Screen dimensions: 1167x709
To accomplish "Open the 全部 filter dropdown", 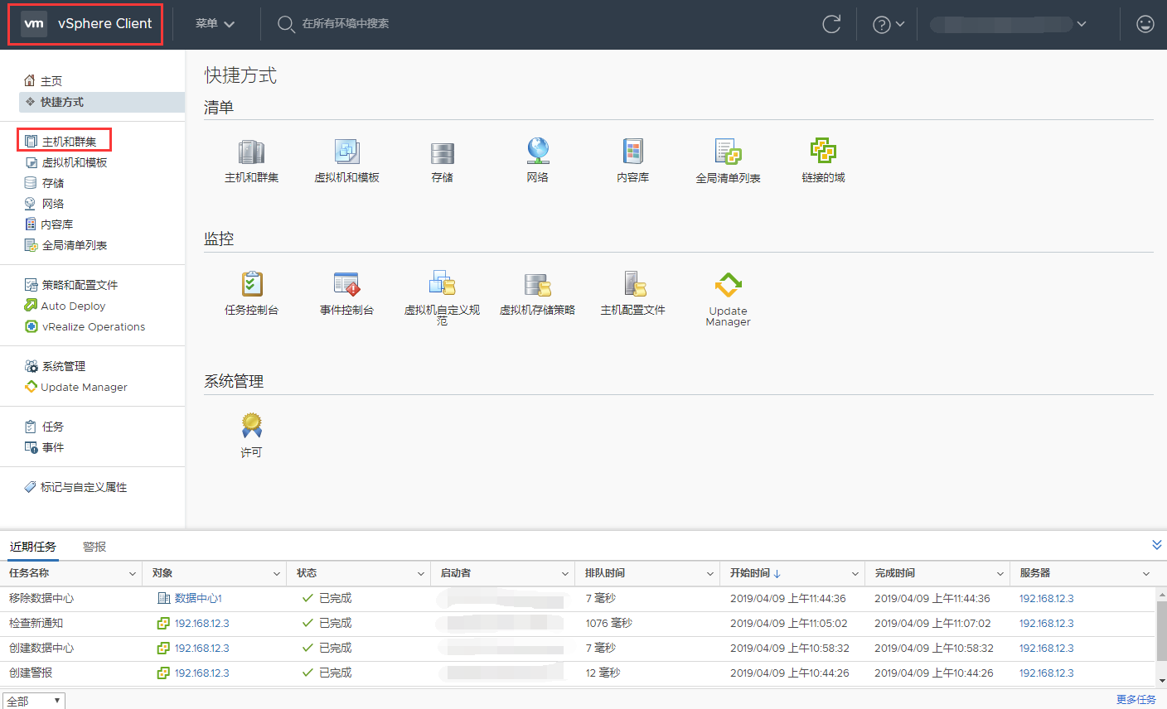I will point(33,701).
